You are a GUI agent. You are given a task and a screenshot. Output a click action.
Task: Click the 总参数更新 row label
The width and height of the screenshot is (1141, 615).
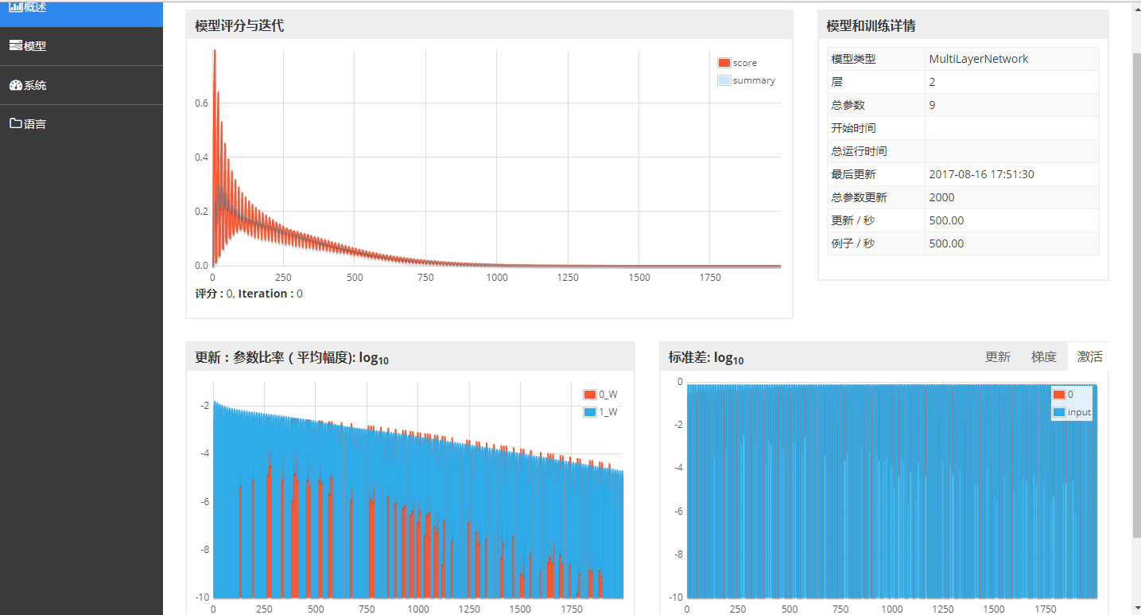point(859,197)
